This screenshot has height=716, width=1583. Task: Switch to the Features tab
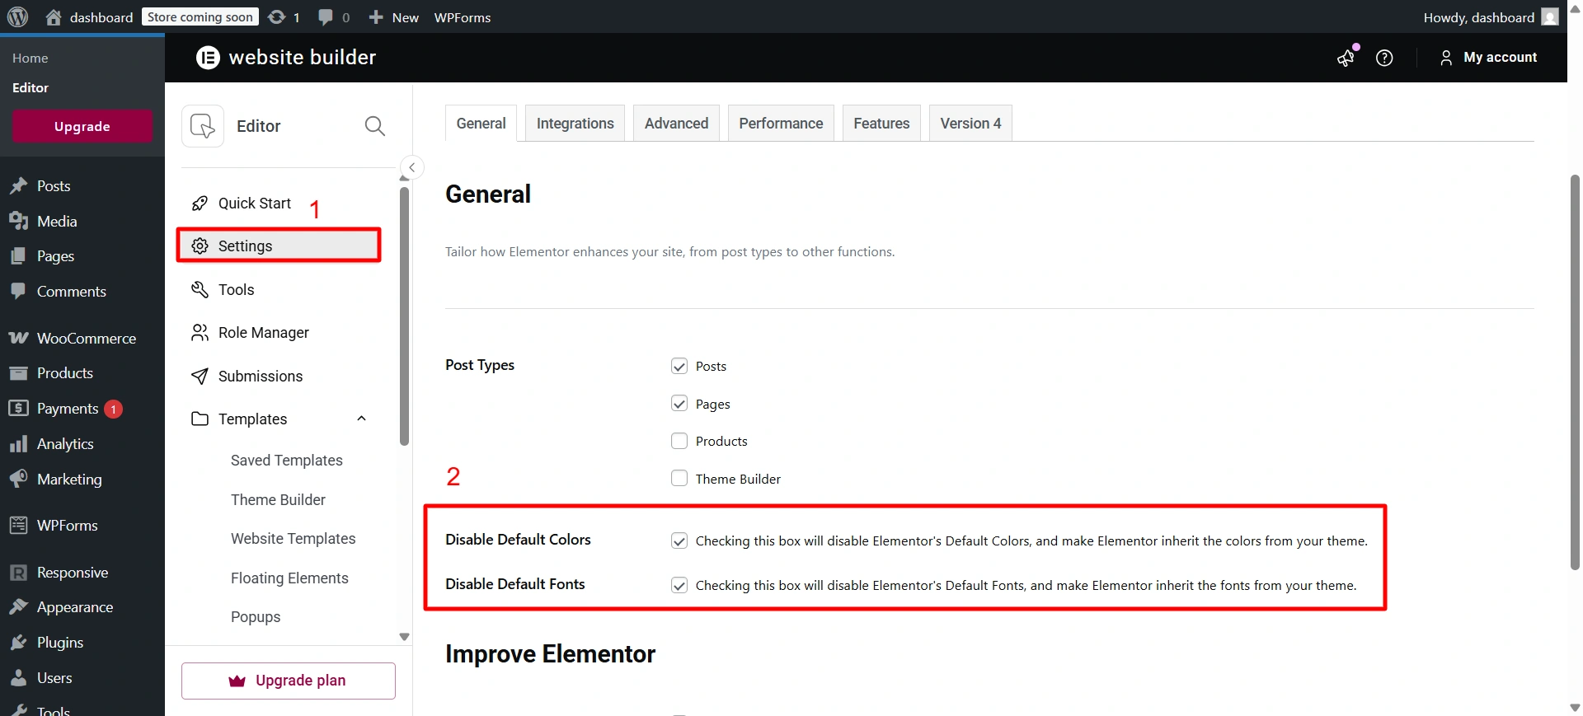tap(881, 124)
